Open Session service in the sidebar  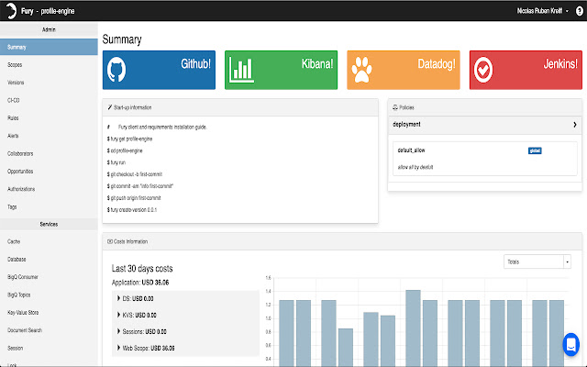tap(49, 348)
